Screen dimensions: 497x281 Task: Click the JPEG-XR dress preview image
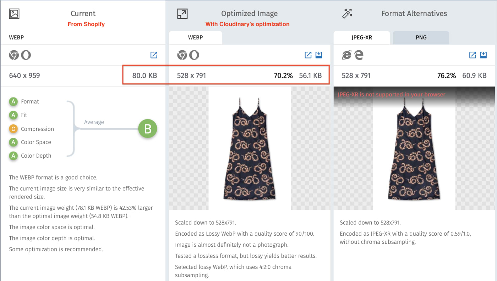pos(414,148)
